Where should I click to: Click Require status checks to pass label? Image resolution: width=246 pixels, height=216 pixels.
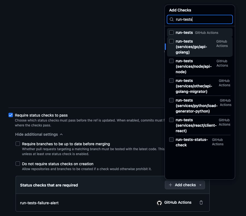pos(41,115)
